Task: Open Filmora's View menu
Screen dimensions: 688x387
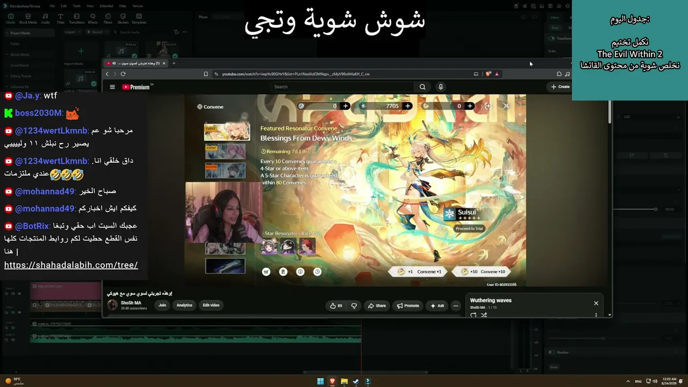Action: click(x=90, y=6)
